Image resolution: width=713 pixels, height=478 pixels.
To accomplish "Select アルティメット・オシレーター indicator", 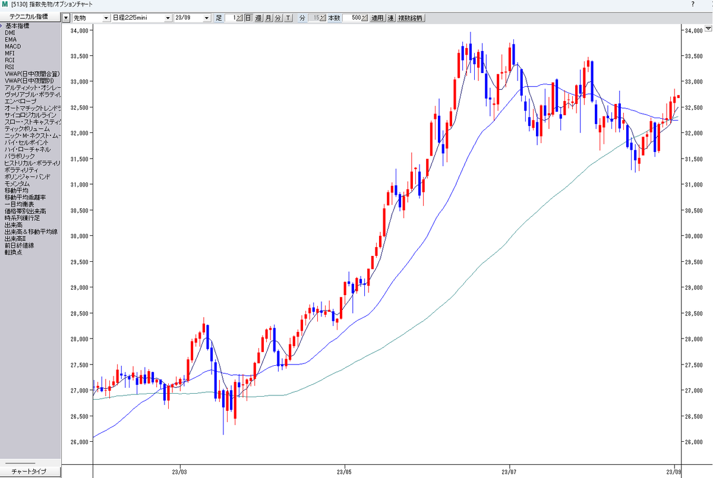I will [x=32, y=87].
